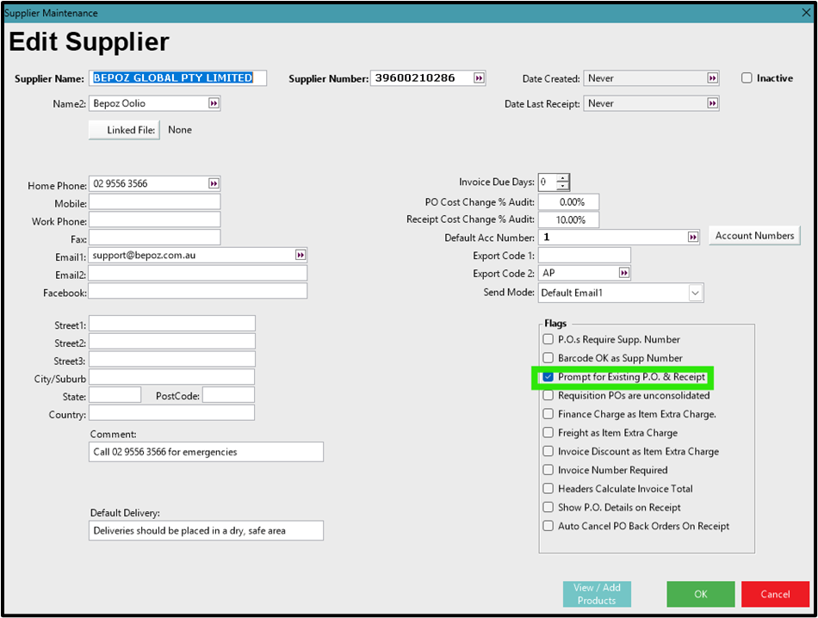Enable Invoice Number Required flag

click(548, 470)
